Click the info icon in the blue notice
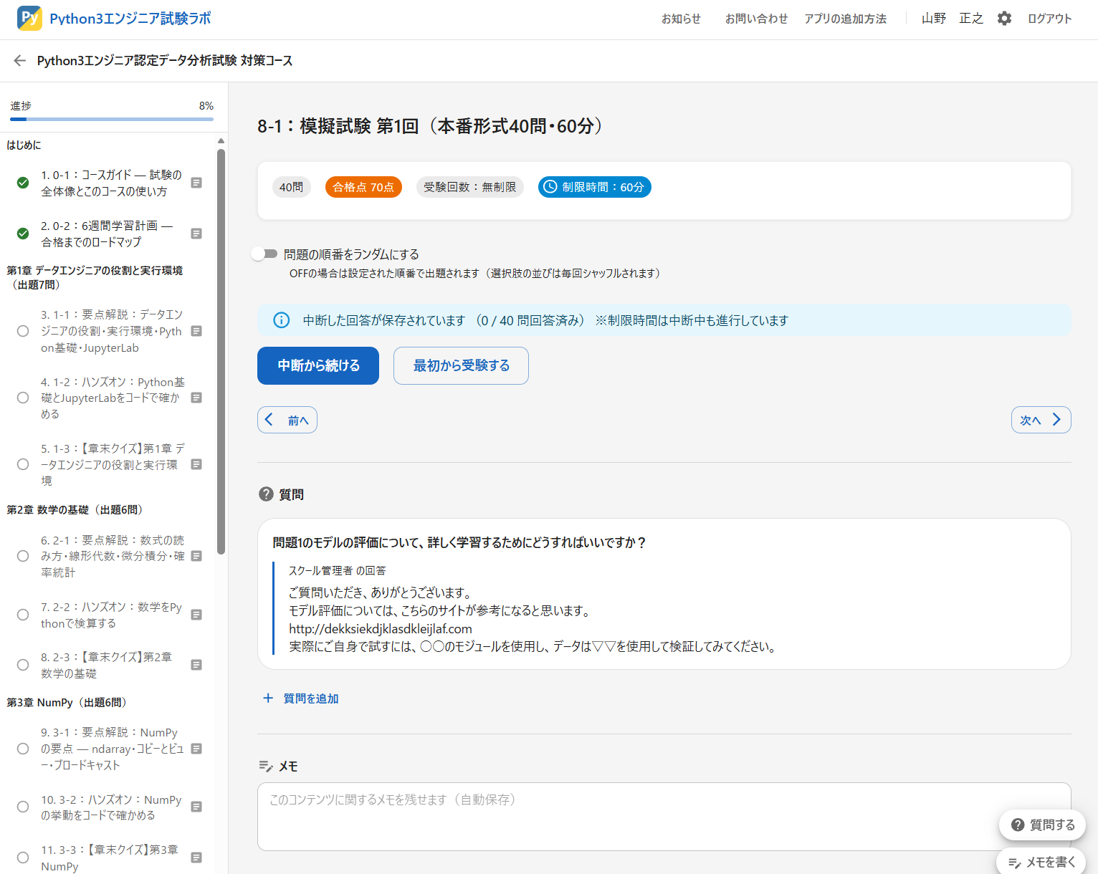 (x=282, y=320)
